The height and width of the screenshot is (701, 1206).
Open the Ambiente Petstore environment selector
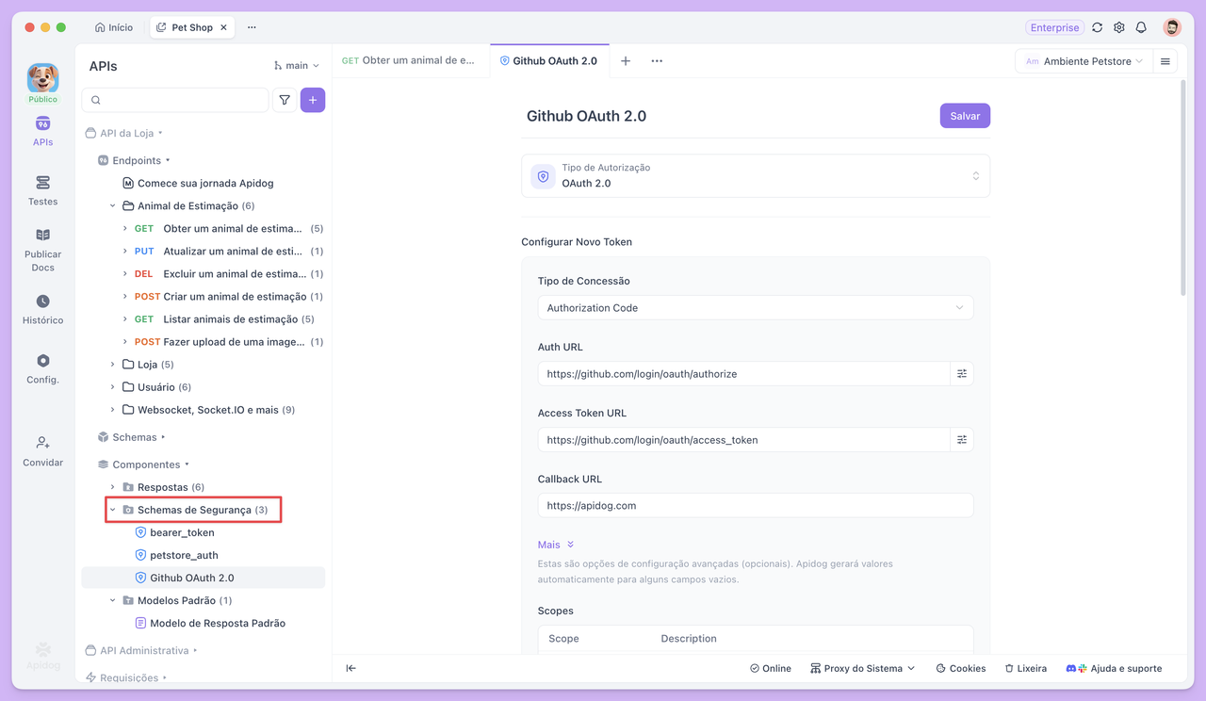pos(1084,61)
